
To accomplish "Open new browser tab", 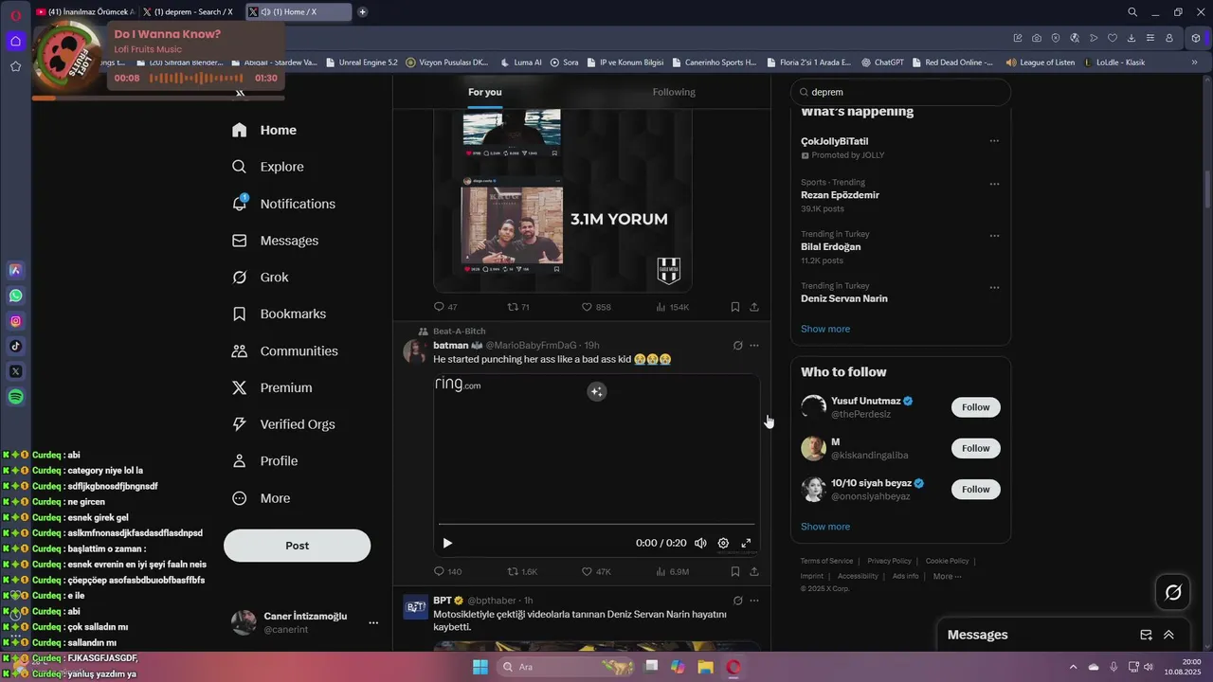I will coord(362,12).
